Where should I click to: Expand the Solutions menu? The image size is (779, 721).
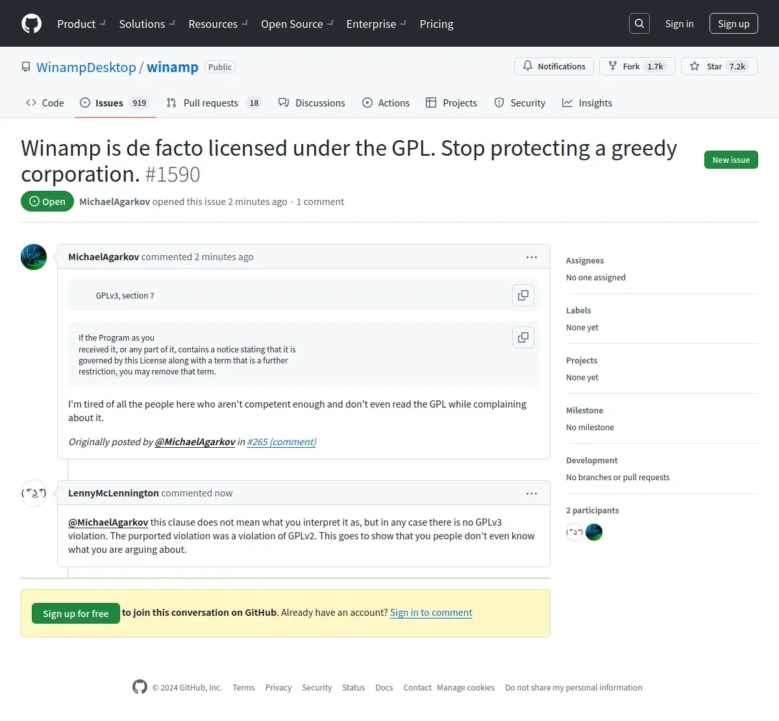tap(147, 24)
